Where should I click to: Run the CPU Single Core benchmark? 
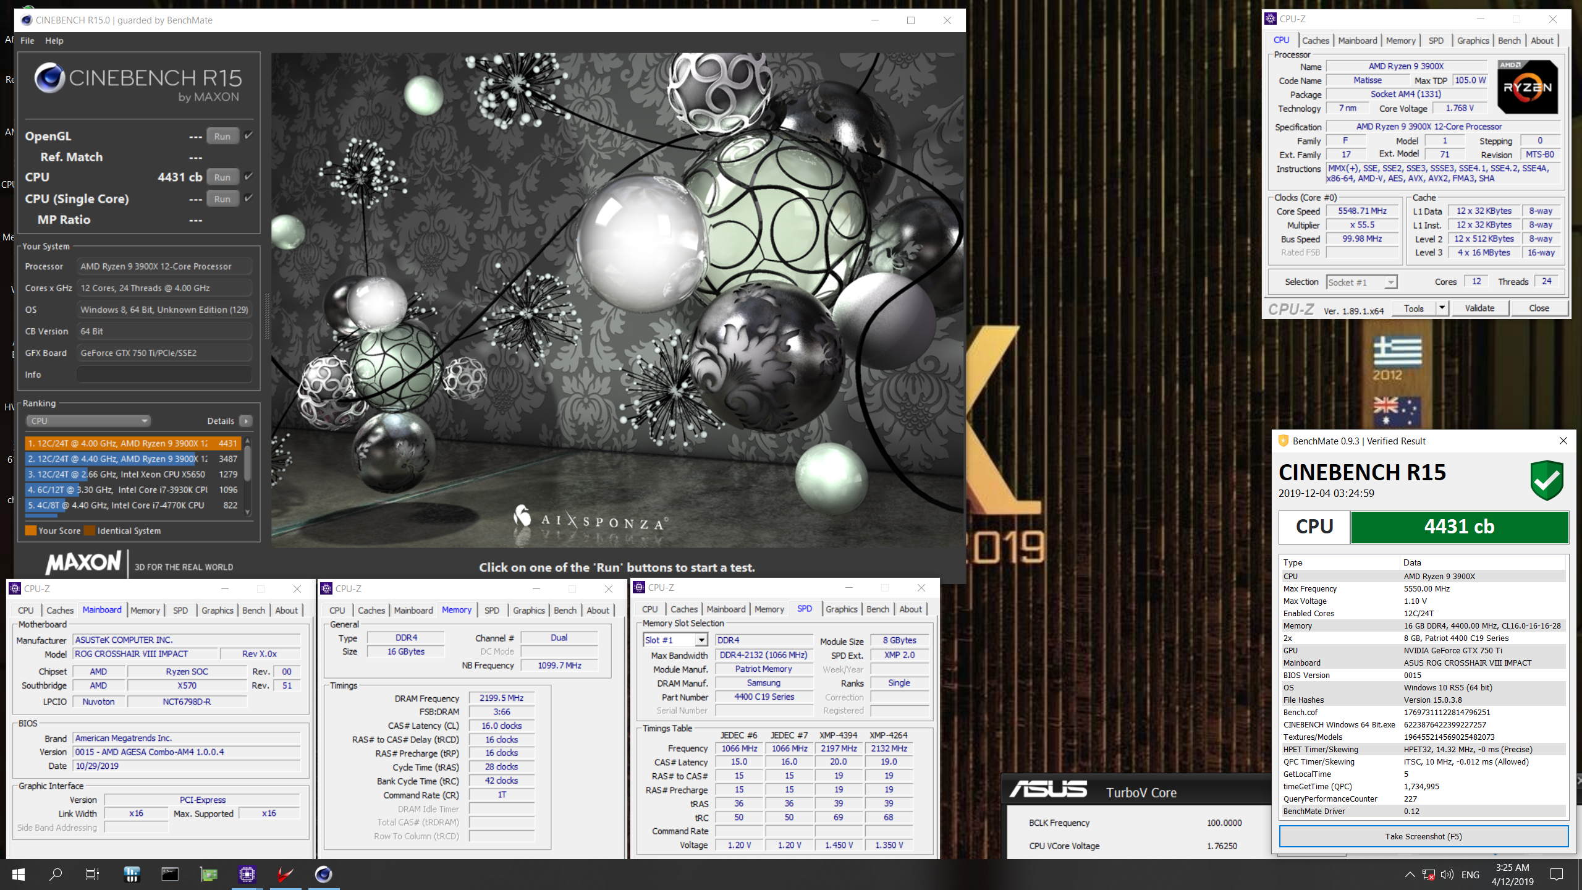tap(222, 198)
